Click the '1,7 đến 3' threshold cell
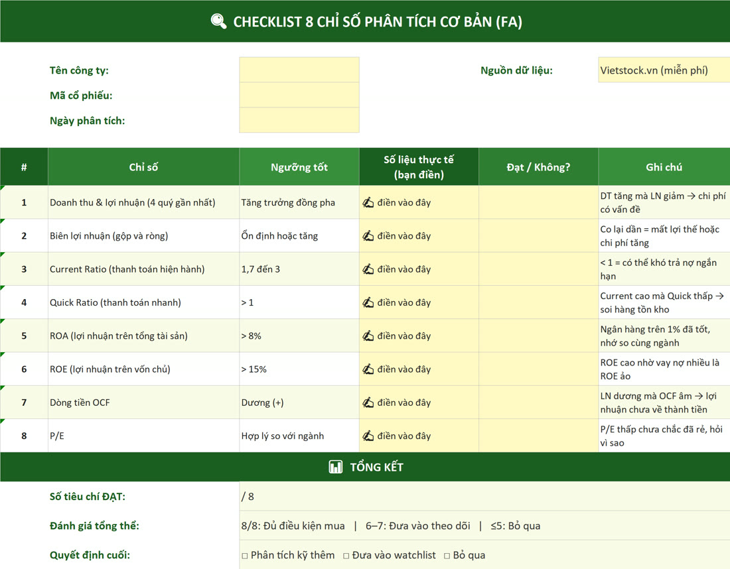The height and width of the screenshot is (569, 730). click(299, 269)
